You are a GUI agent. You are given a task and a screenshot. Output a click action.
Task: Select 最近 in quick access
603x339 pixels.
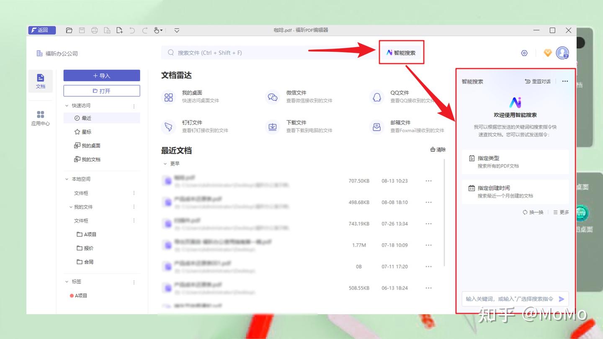click(102, 118)
